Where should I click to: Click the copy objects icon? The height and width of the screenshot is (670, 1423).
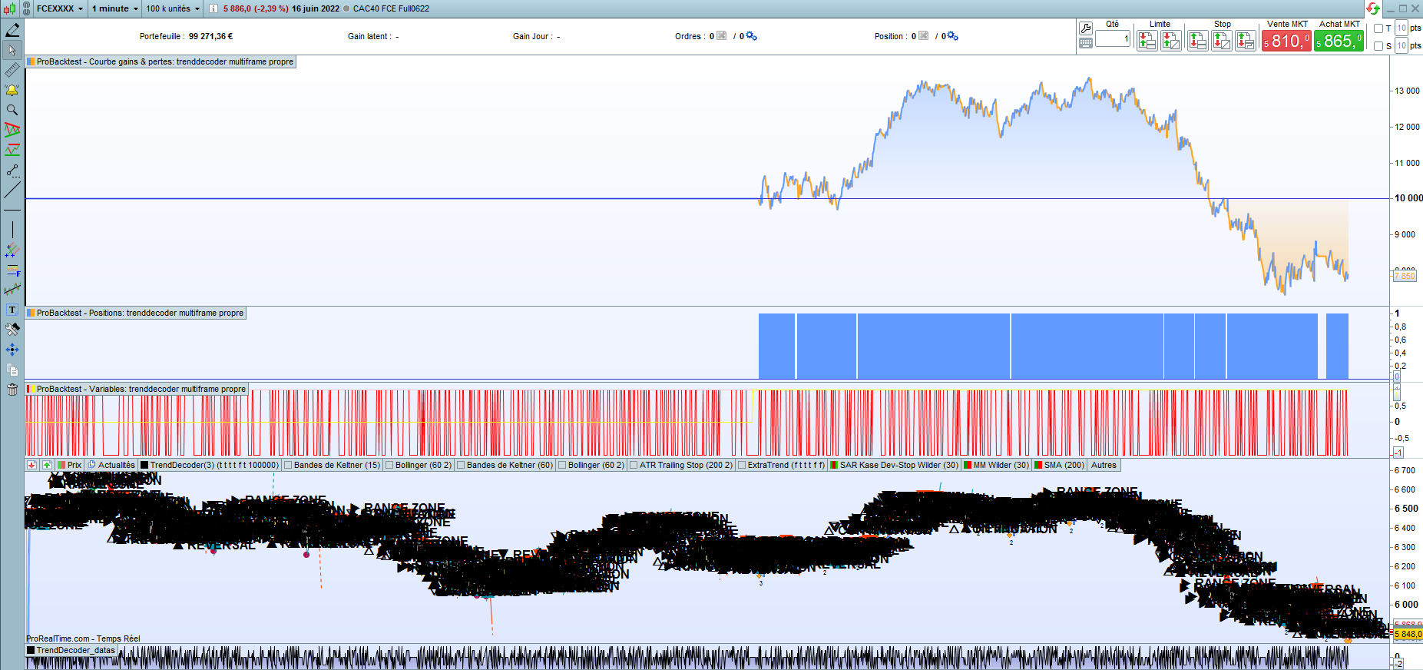12,370
